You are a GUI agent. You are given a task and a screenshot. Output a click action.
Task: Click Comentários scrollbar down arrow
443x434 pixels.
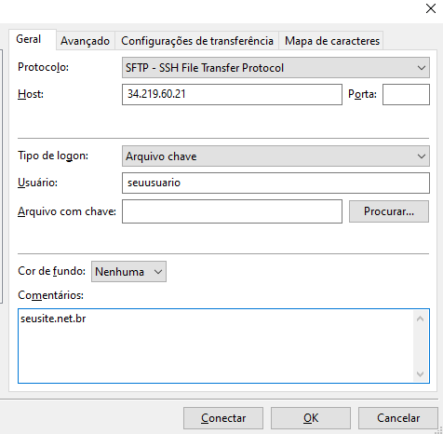pyautogui.click(x=421, y=374)
